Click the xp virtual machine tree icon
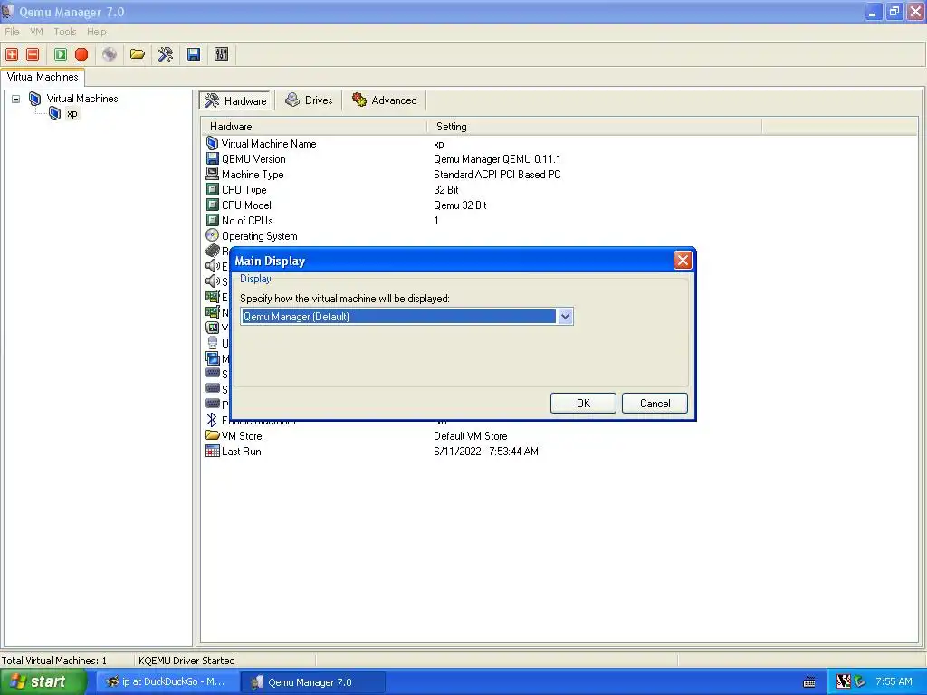 pos(54,113)
